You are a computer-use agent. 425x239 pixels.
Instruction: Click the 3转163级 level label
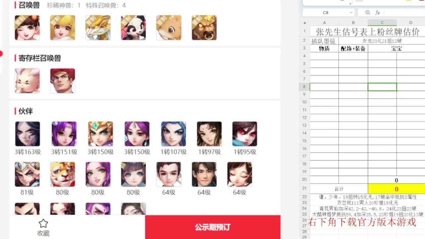[28, 152]
